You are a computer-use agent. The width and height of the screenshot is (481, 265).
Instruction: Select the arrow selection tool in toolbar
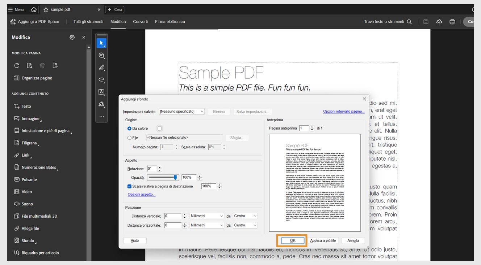pos(101,43)
